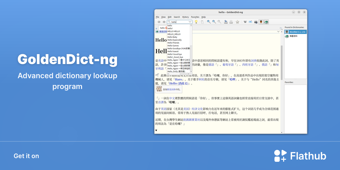Image resolution: width=340 pixels, height=170 pixels.
Task: Choose 'Hello Friends' suggestion
Action: point(173,43)
